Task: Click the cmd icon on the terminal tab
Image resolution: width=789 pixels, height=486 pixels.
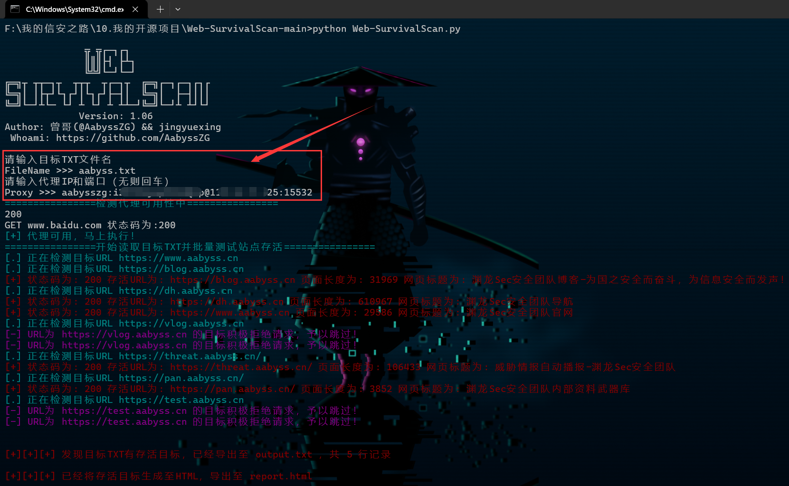Action: [x=15, y=9]
